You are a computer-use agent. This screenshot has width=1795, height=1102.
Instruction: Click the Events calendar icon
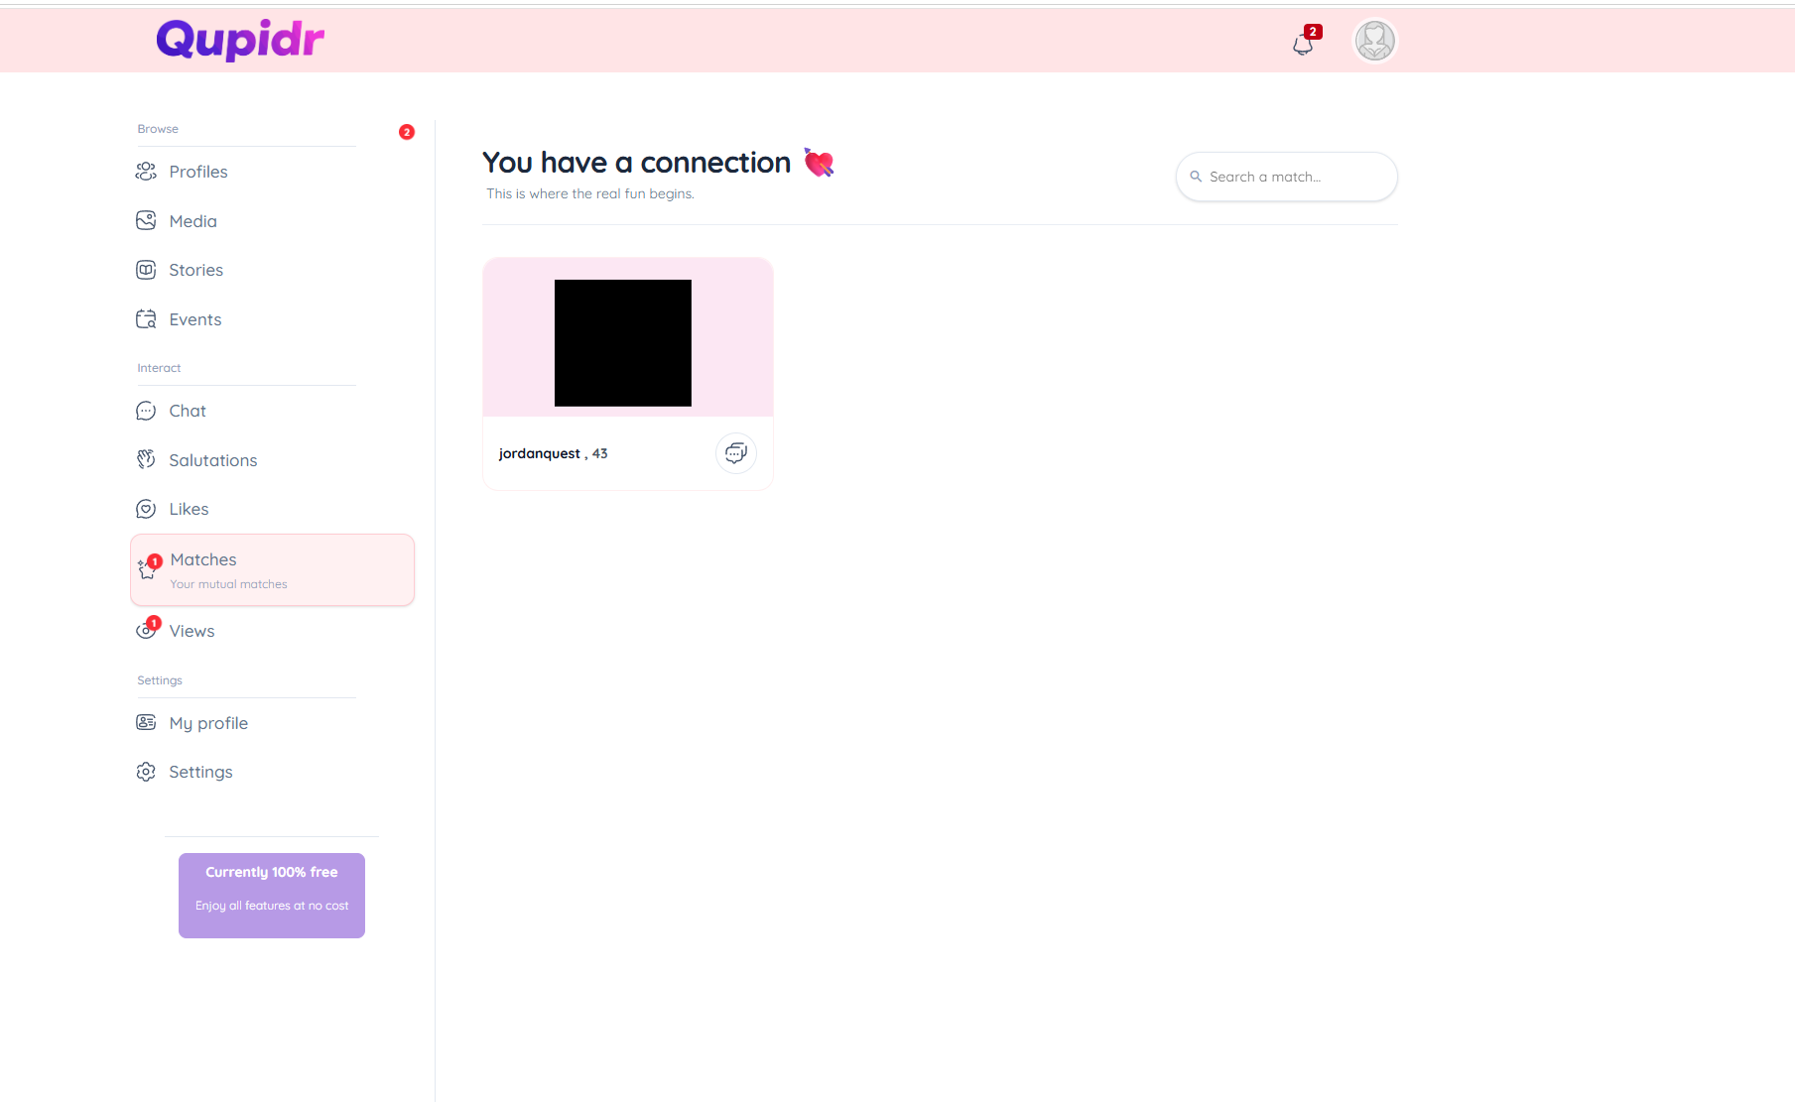coord(146,319)
